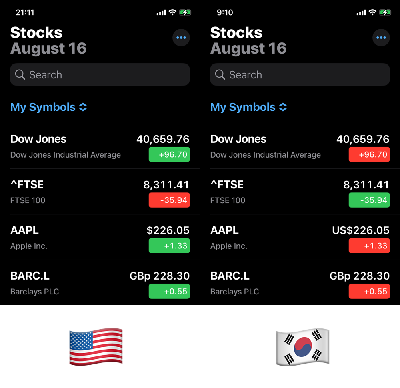Tap the magnifying glass search icon on the left screen

click(20, 74)
